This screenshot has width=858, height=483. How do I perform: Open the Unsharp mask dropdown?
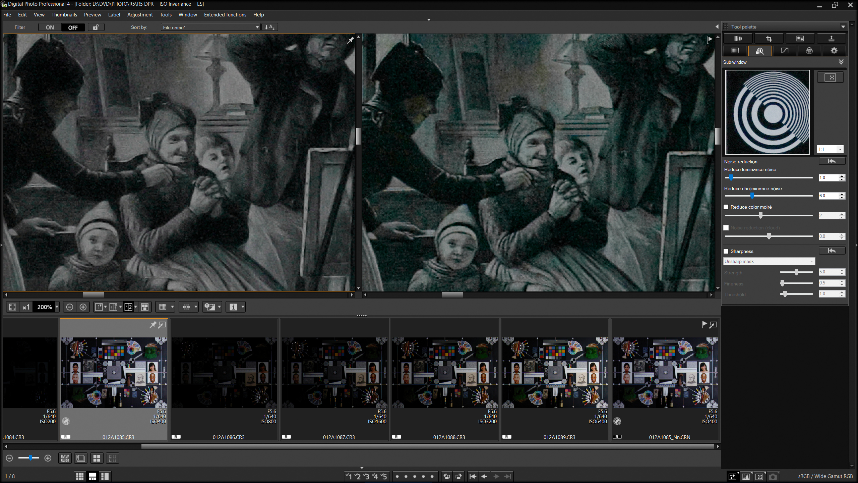[x=769, y=261]
